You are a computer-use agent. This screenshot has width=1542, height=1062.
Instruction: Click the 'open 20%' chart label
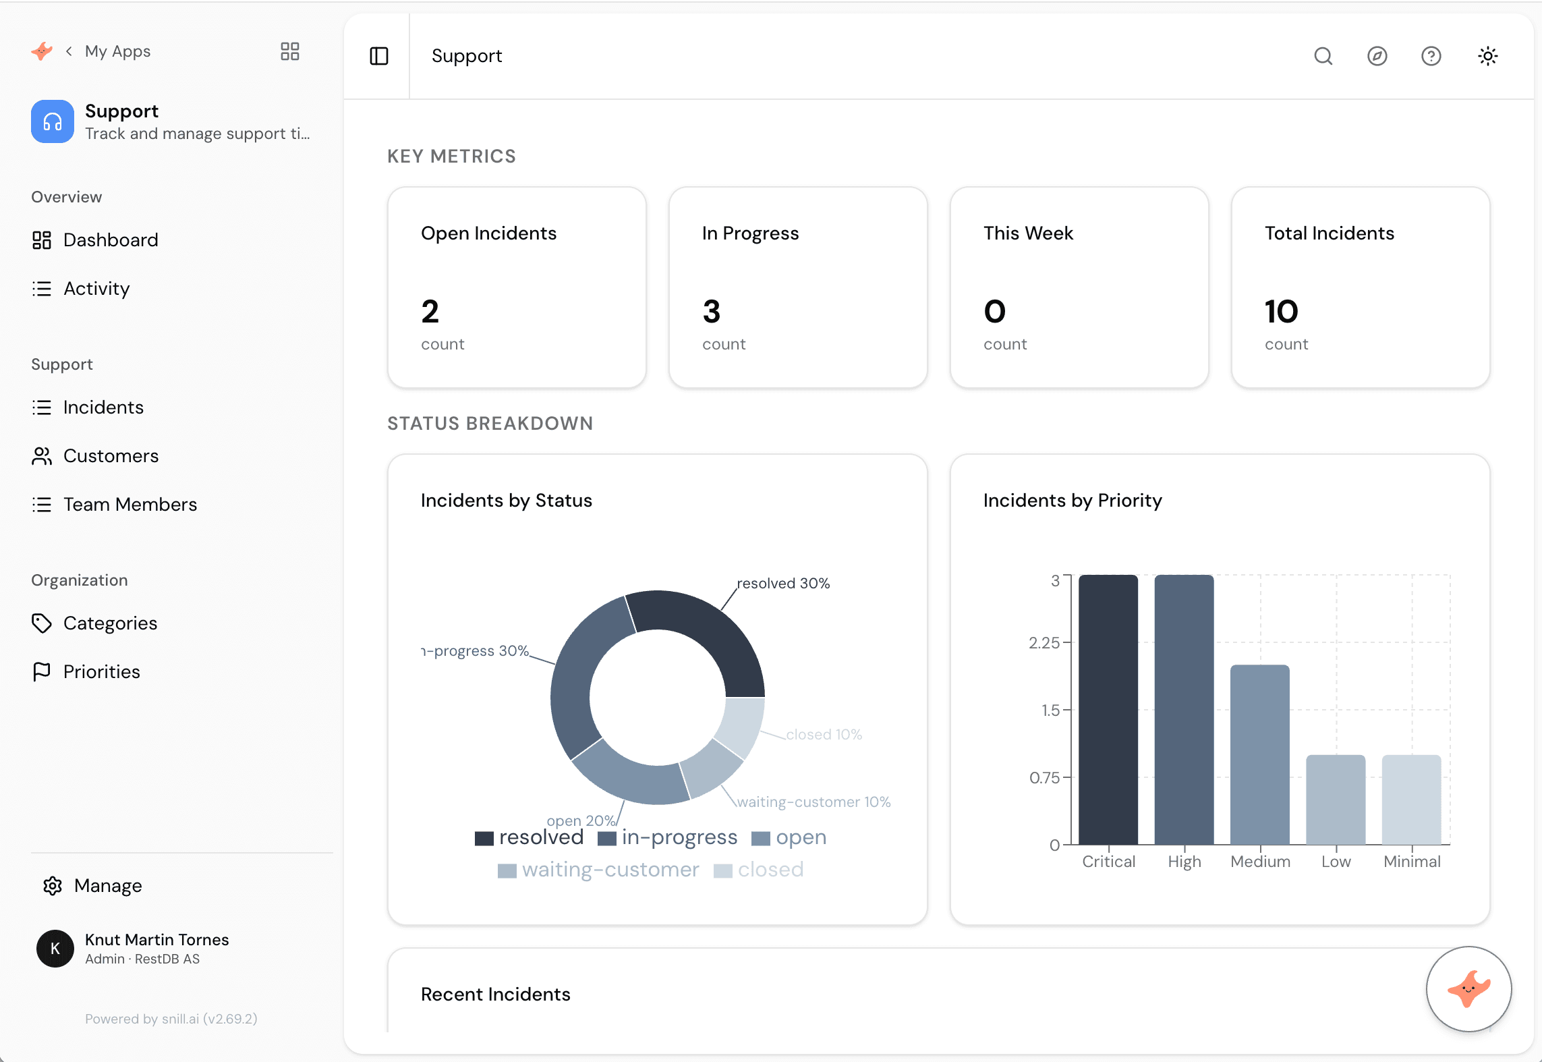point(581,820)
